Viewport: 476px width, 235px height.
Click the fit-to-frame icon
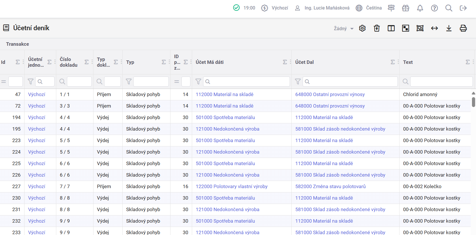click(420, 28)
